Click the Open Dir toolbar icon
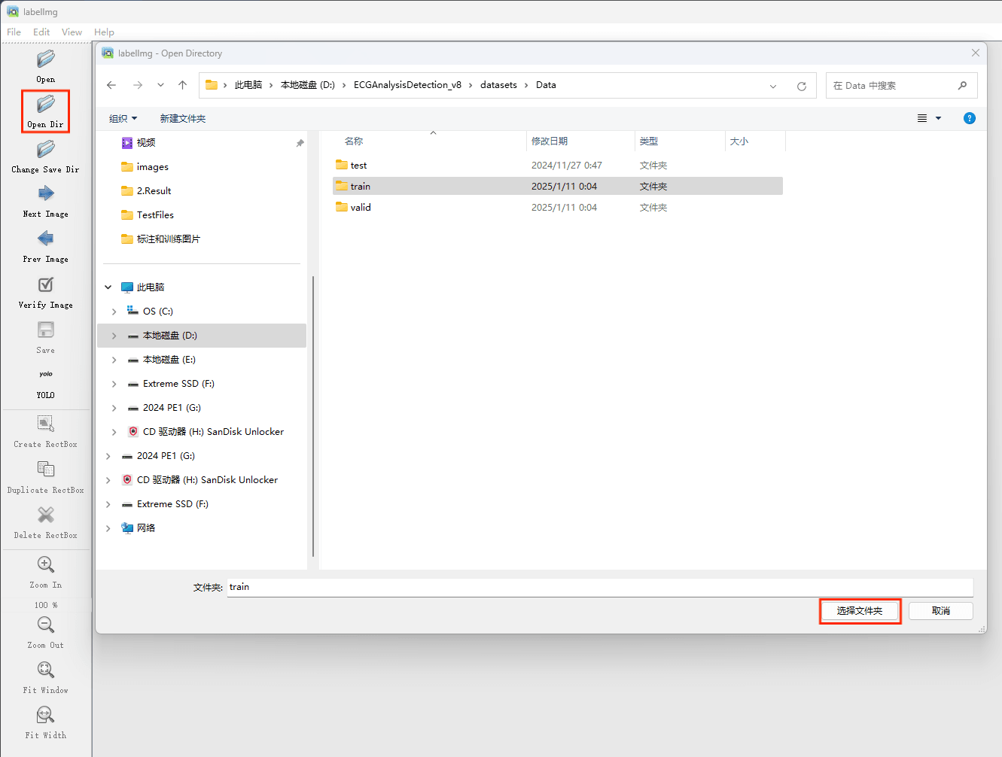This screenshot has height=757, width=1002. pyautogui.click(x=46, y=105)
